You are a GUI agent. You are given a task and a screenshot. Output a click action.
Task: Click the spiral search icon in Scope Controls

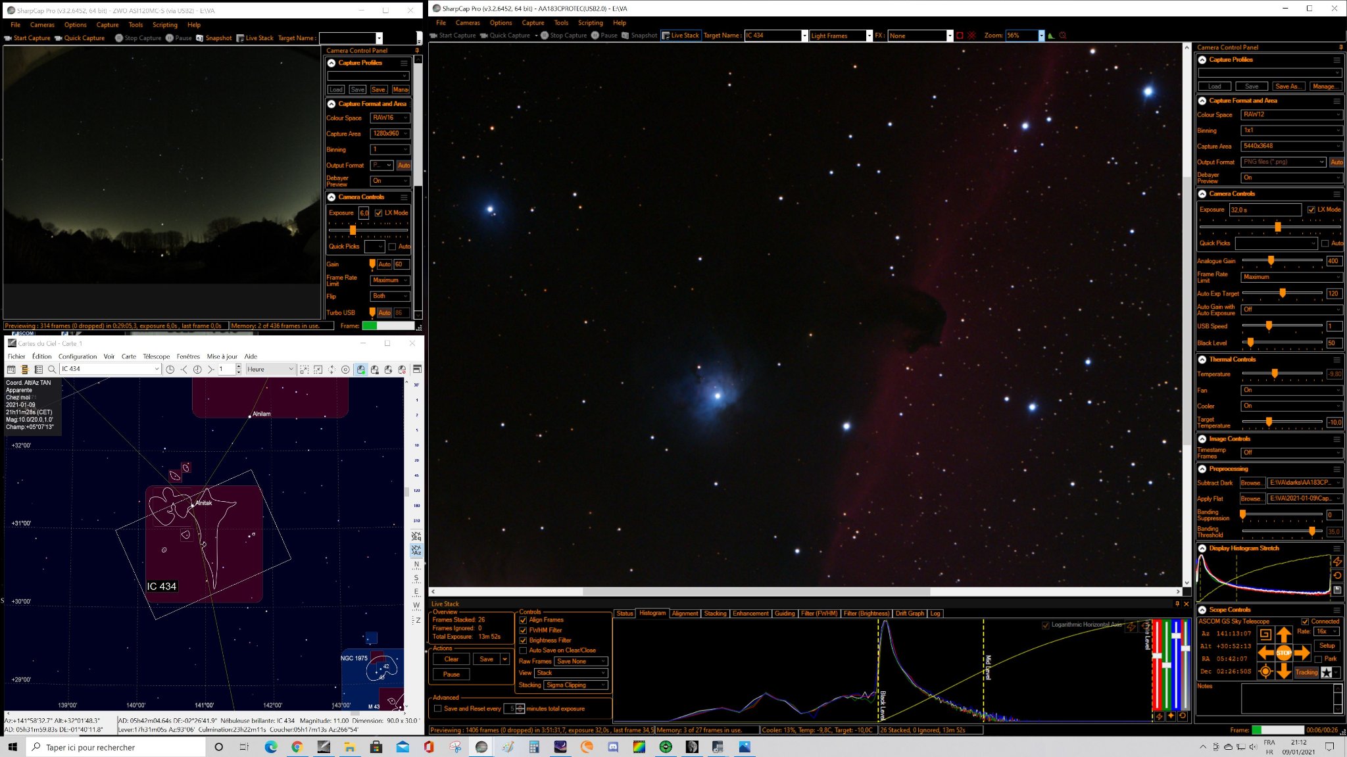click(x=1265, y=635)
